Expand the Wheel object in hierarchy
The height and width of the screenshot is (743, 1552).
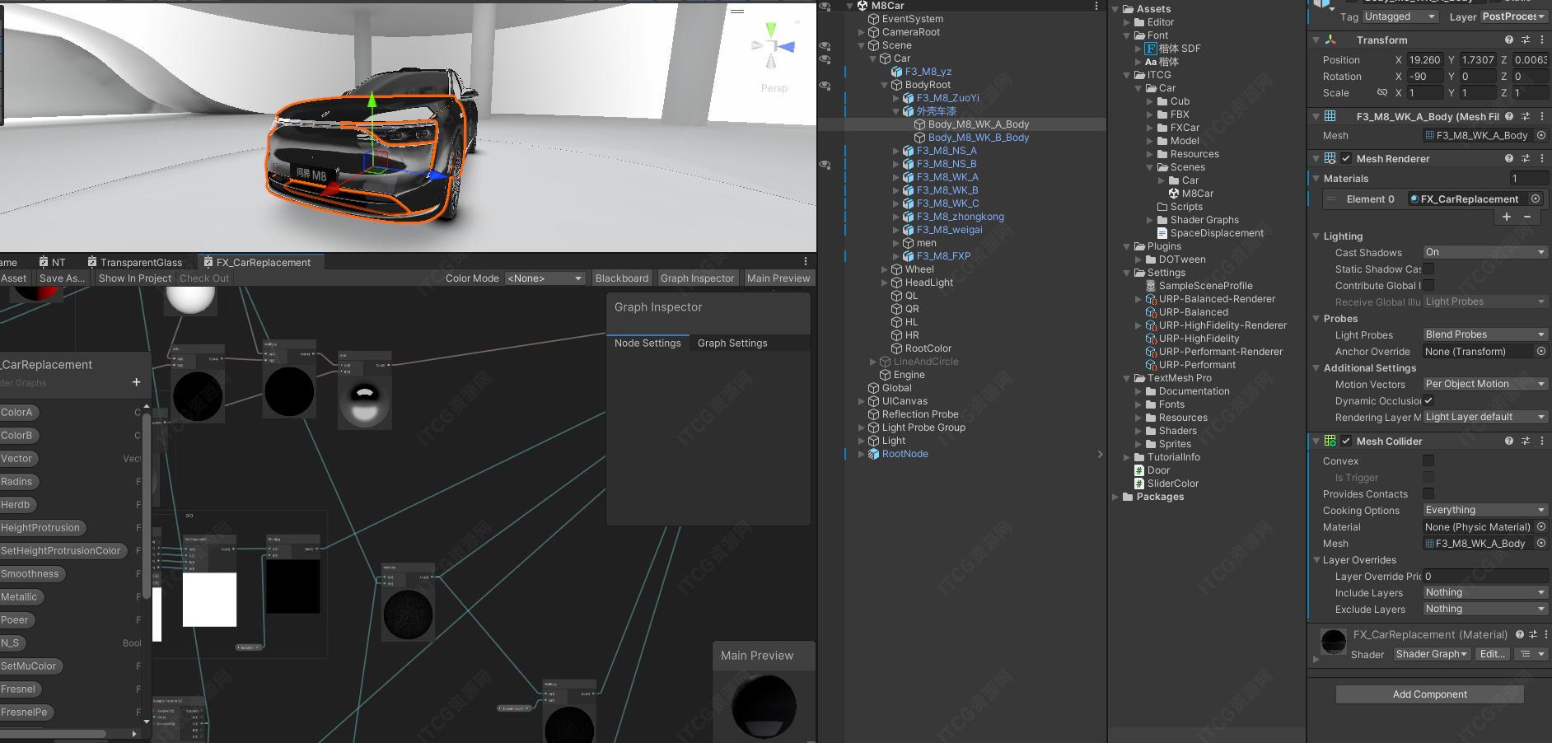885,269
